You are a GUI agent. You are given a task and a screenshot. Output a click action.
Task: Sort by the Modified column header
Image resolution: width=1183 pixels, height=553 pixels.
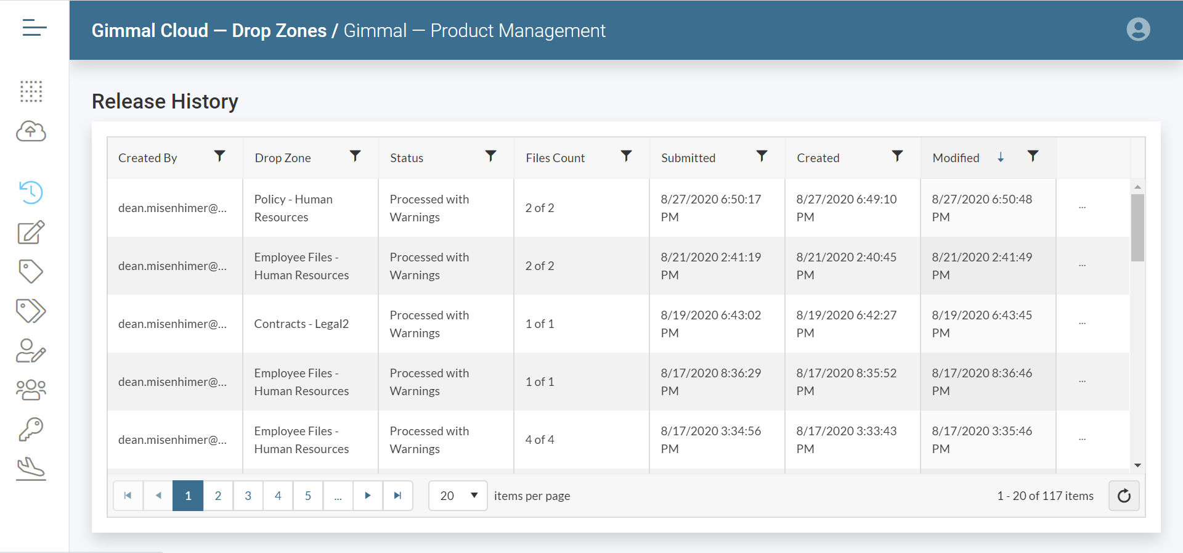click(956, 158)
